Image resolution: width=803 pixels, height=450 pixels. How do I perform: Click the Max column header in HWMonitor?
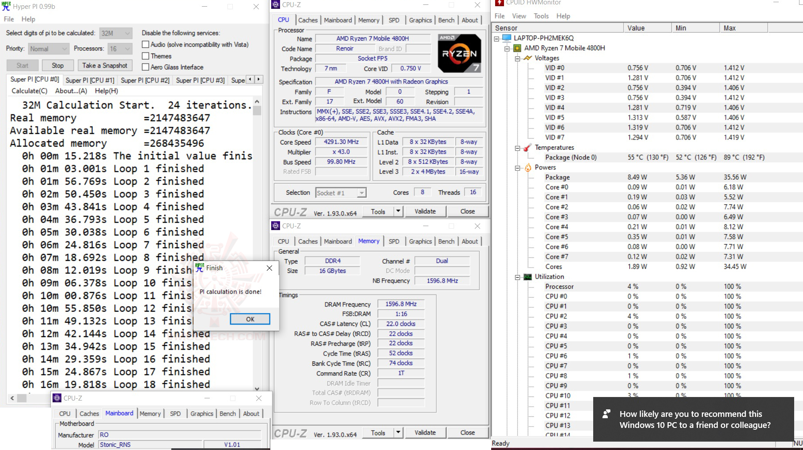(744, 28)
